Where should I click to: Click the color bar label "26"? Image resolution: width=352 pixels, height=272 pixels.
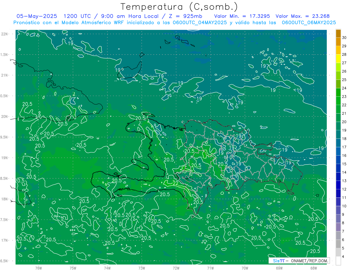point(344,71)
